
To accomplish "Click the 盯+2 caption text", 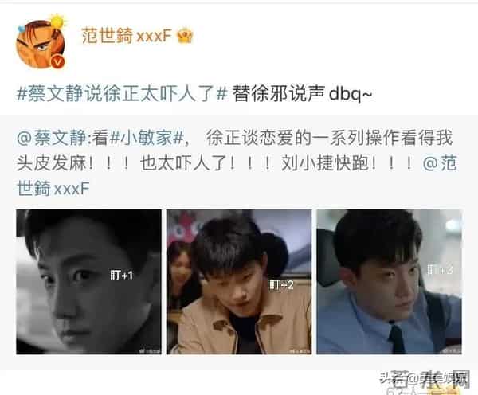I will (282, 285).
